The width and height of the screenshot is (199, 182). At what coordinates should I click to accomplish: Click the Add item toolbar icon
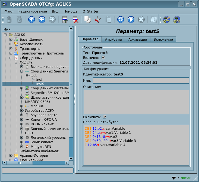65,20
